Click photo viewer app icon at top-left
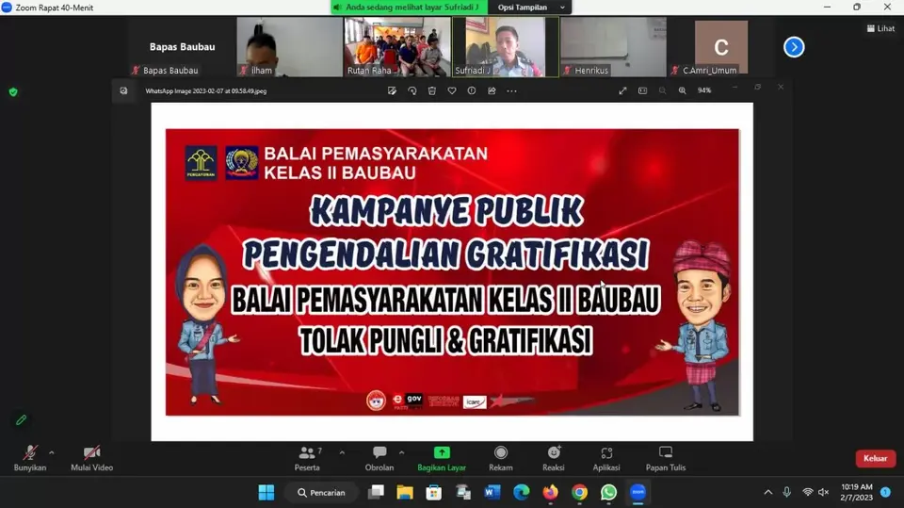 click(123, 90)
